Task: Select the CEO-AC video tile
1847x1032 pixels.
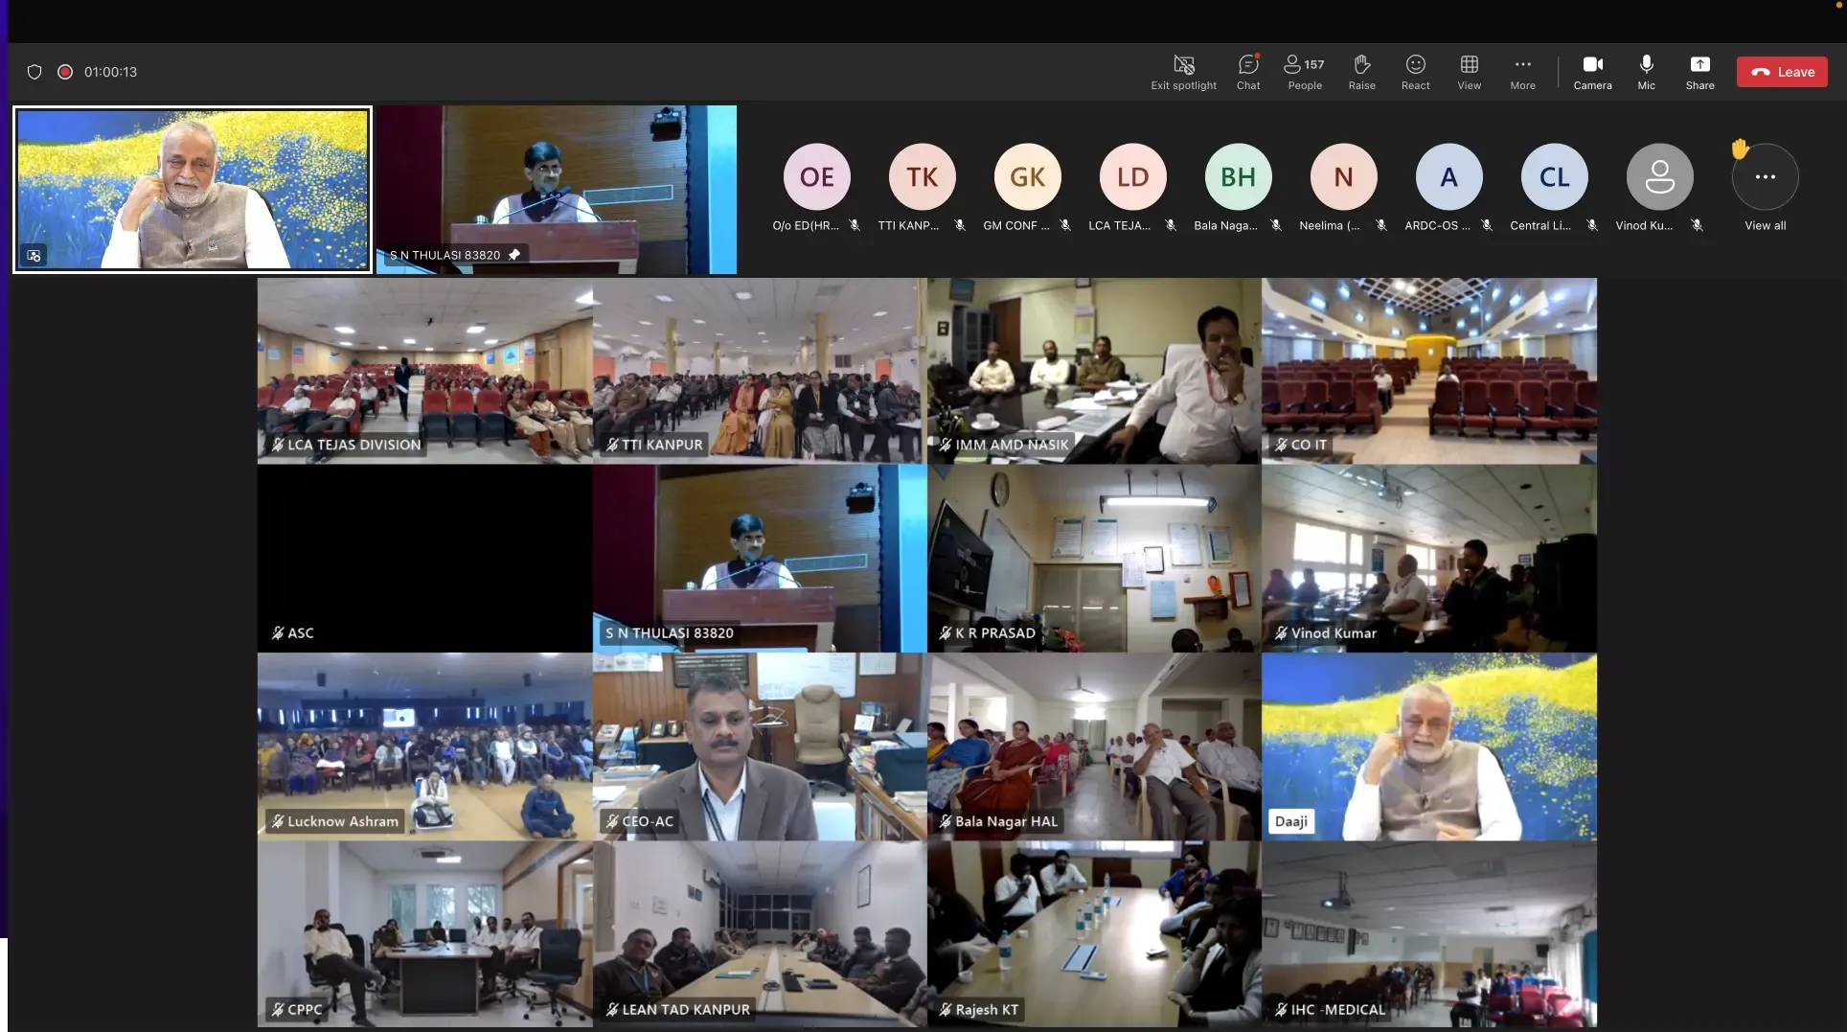Action: point(760,746)
